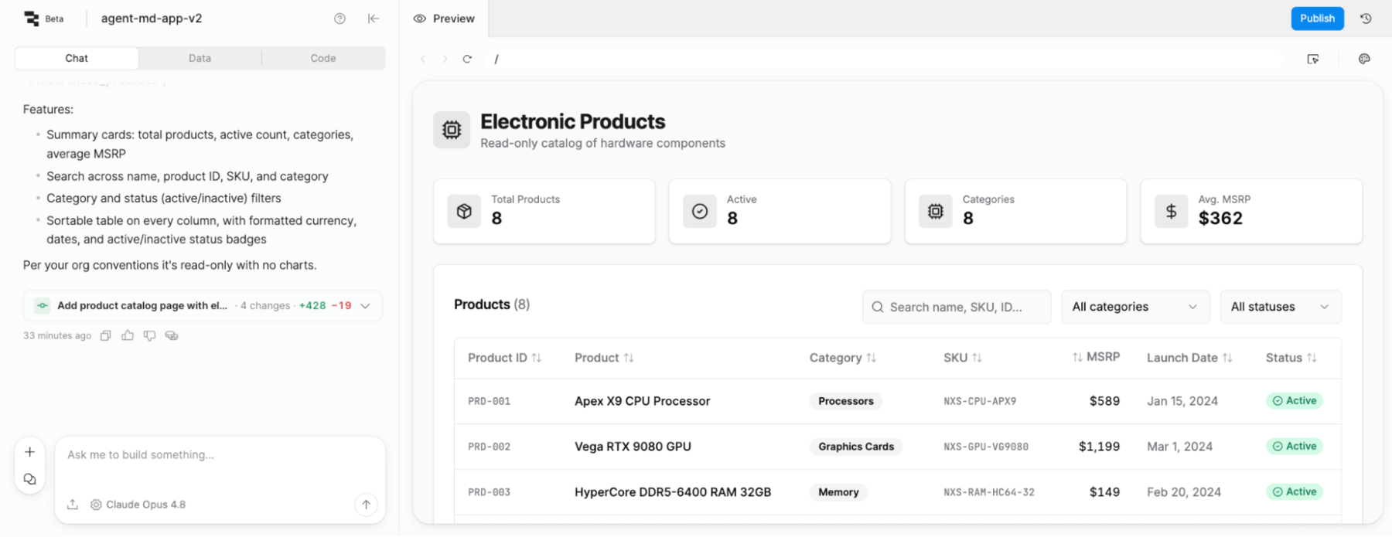1392x537 pixels.
Task: Activate the element selector icon
Action: coord(1312,59)
